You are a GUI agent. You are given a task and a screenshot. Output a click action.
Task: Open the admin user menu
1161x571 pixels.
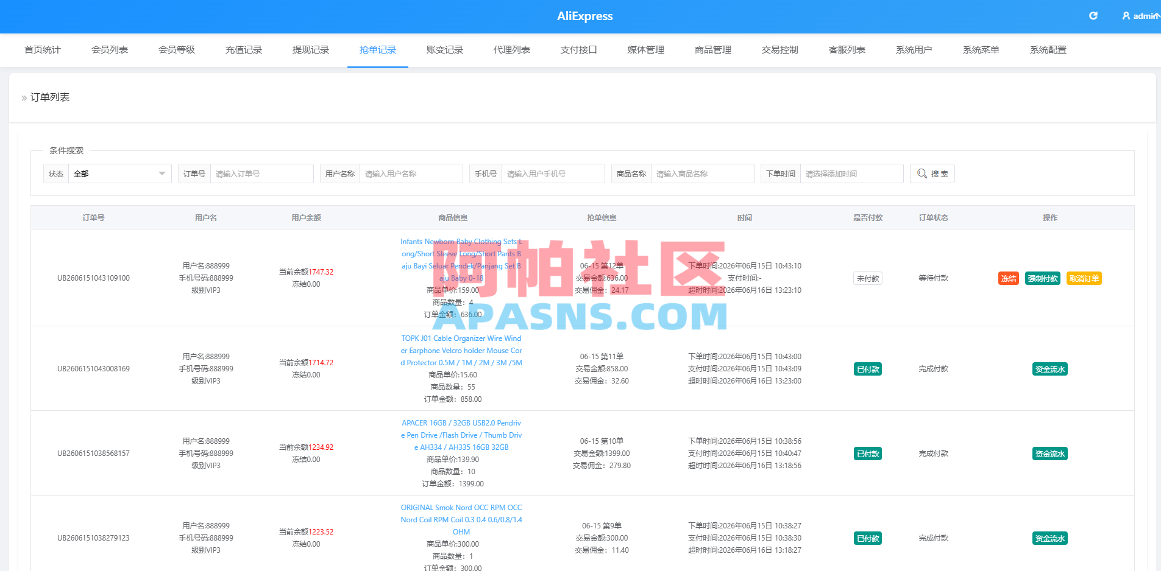pos(1141,16)
